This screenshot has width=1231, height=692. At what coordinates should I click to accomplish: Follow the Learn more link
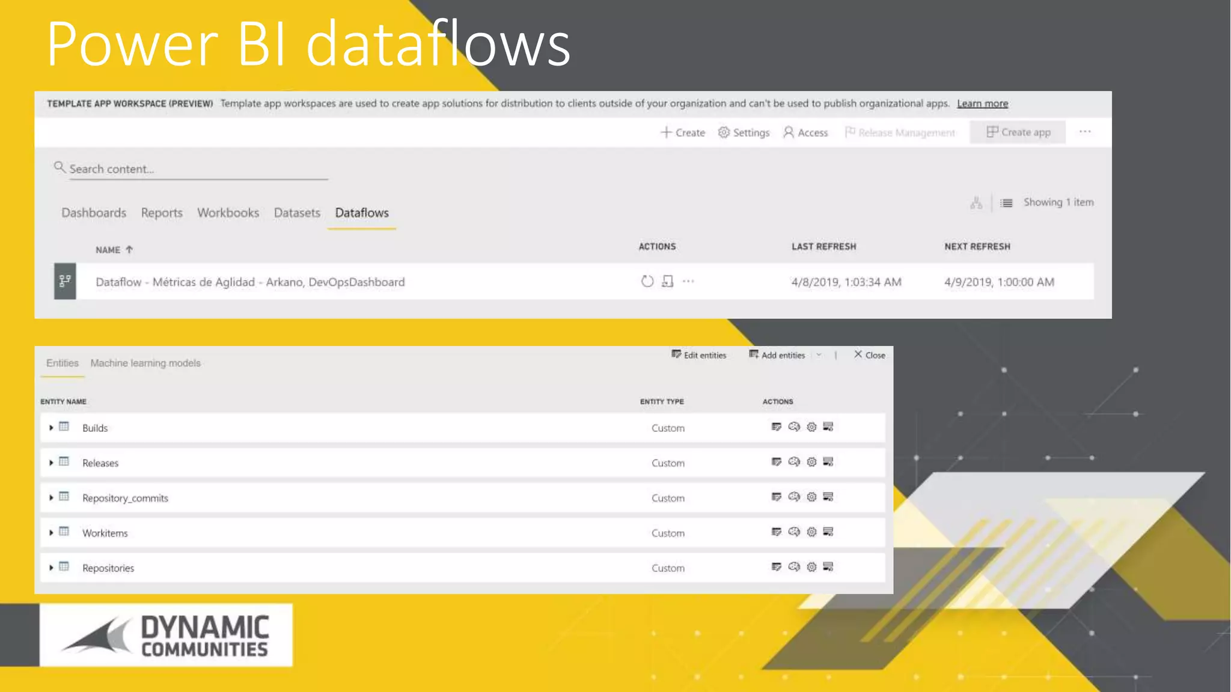[x=982, y=103]
